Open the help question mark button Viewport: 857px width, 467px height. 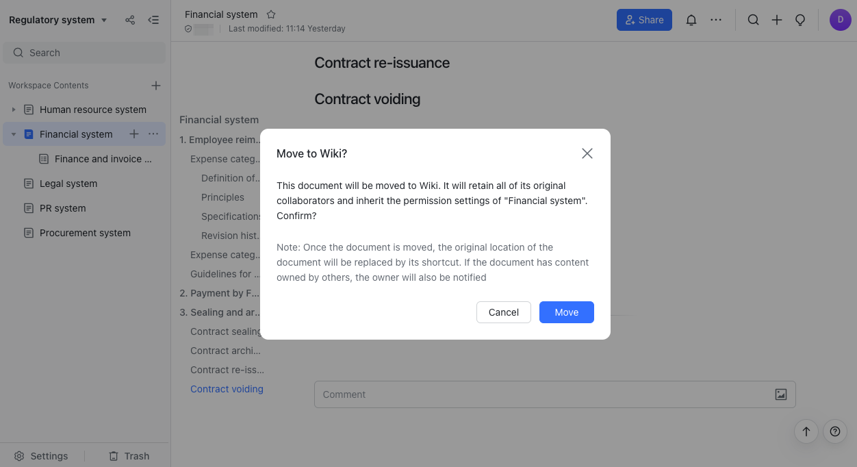(835, 431)
